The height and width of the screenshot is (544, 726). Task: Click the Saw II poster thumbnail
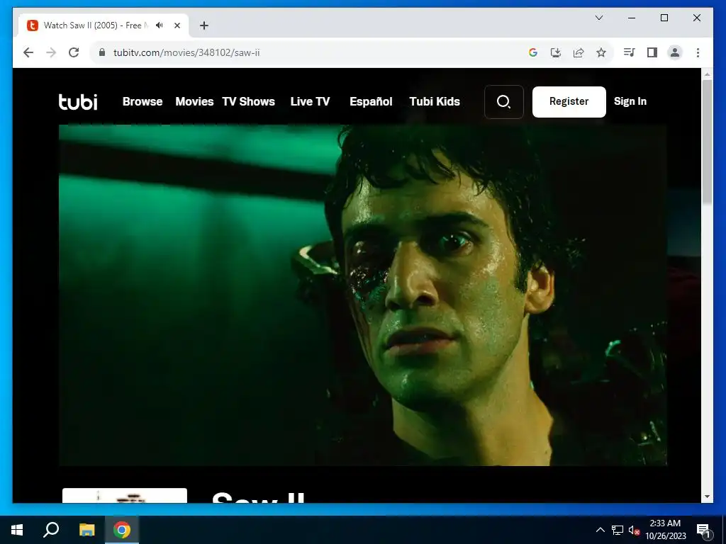[125, 495]
